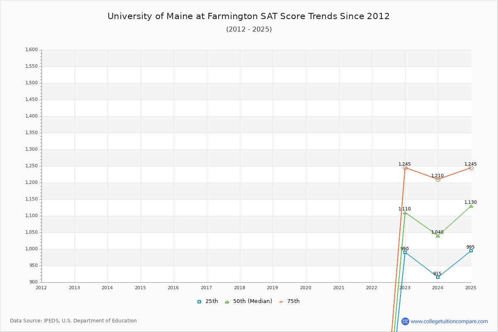Select the 2023 75th data point 1,245
Viewport: 498px width, 332px height.
(x=405, y=168)
